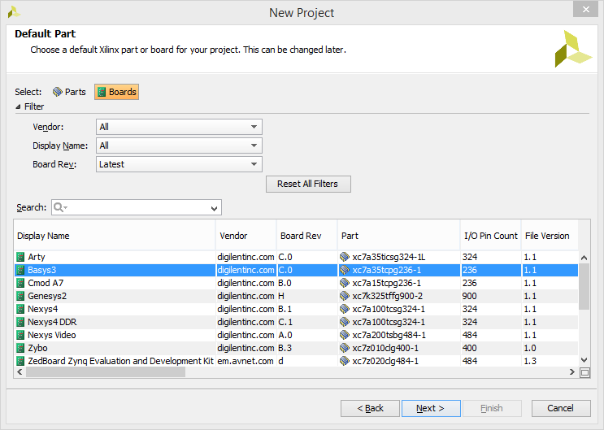Click the Basys3 board icon
The width and height of the screenshot is (604, 430).
pyautogui.click(x=20, y=270)
